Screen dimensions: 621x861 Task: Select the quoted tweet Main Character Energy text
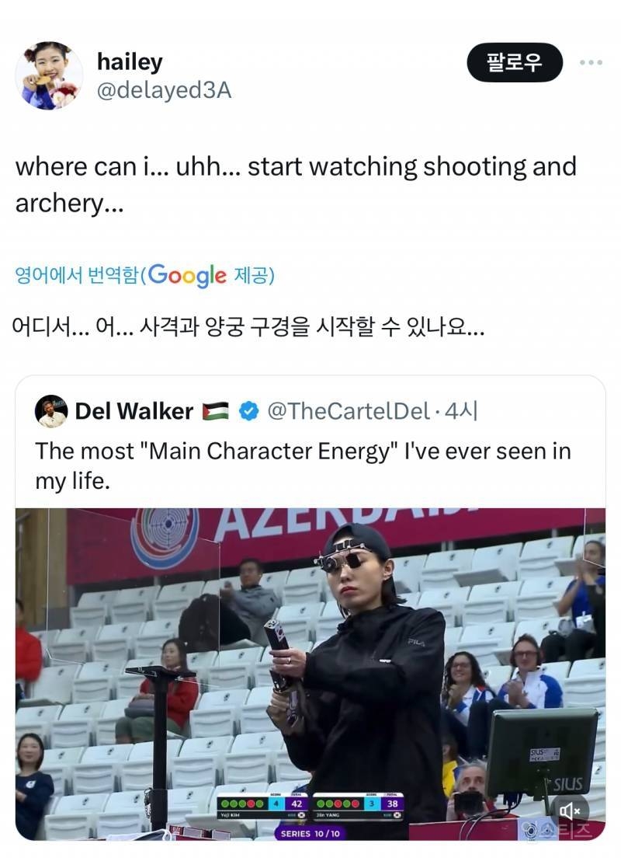click(303, 465)
